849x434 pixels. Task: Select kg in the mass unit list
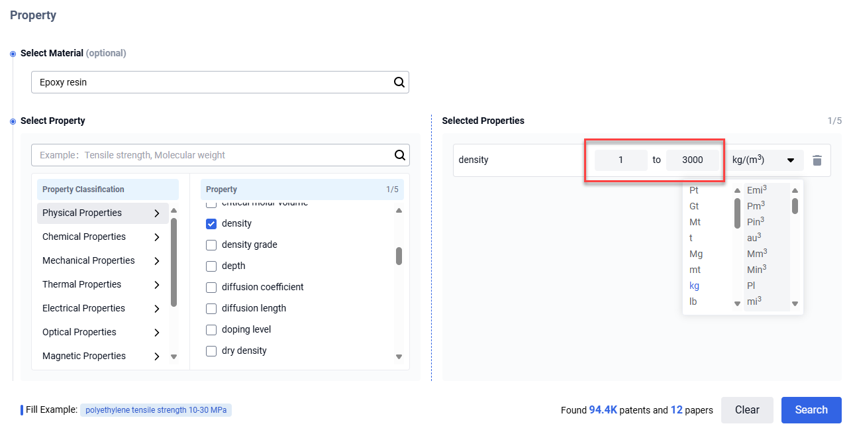coord(695,286)
